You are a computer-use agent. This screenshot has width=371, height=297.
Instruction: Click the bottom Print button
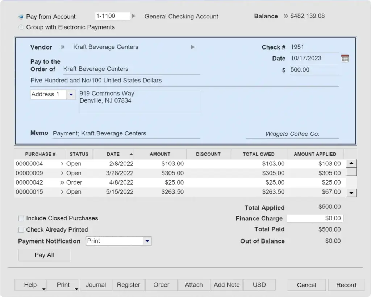pyautogui.click(x=63, y=285)
